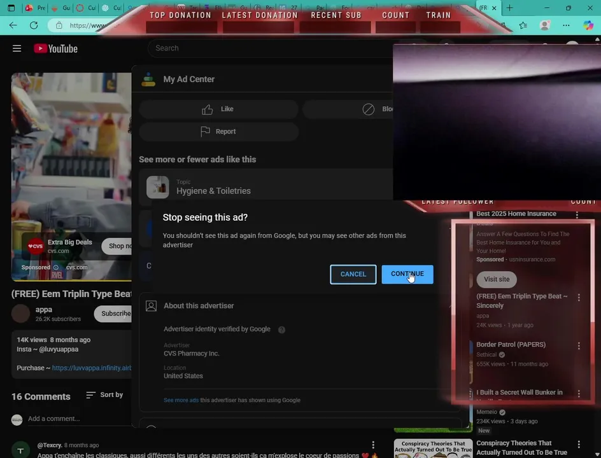Subscribe to the appa channel

(113, 314)
